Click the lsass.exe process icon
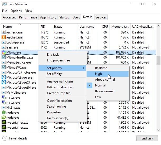This screenshot has width=161, height=145. pos(4,47)
